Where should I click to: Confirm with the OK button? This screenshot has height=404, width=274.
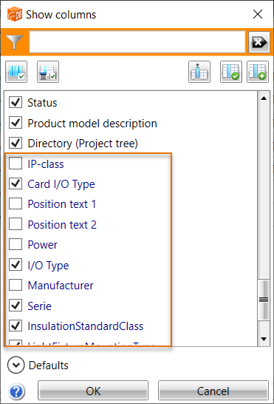(x=93, y=391)
